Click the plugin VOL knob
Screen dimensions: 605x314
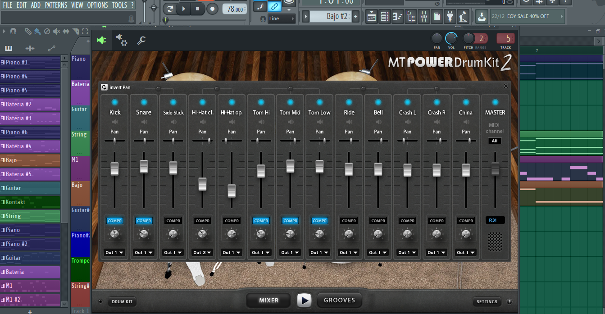[451, 38]
